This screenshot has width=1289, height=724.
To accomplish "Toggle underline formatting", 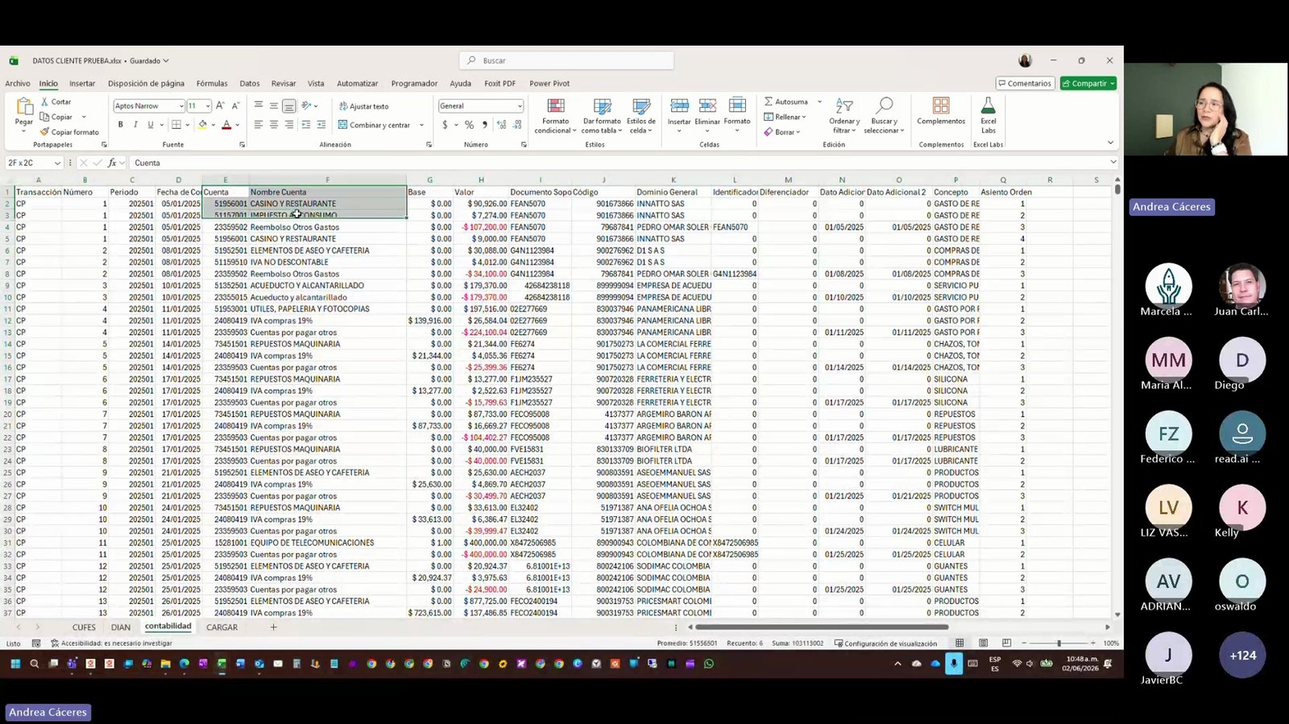I will tap(150, 125).
